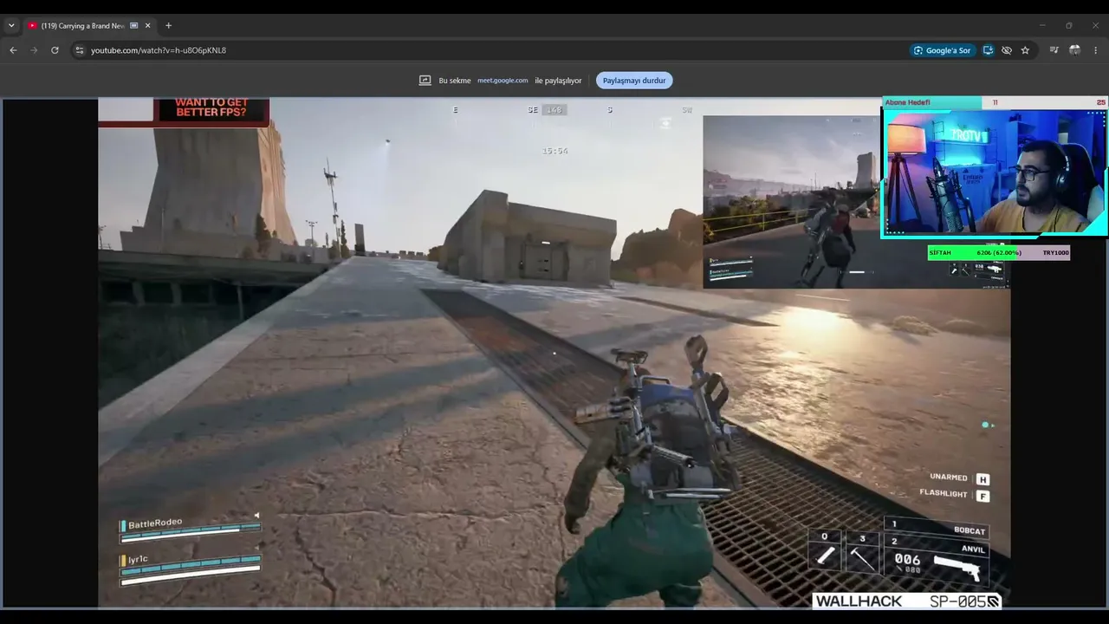Click the Abone Hedefi goal bar
1109x624 pixels.
coord(995,102)
